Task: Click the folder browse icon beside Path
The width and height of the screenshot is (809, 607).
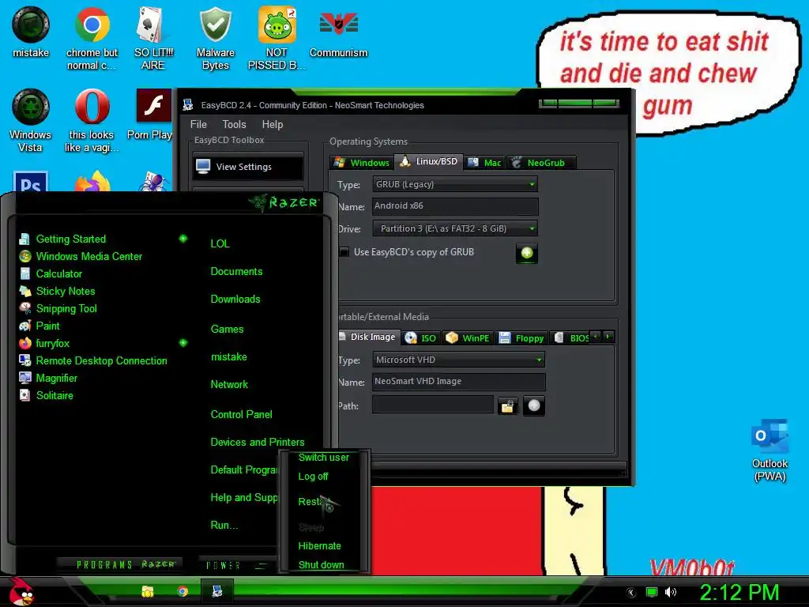Action: click(x=508, y=406)
